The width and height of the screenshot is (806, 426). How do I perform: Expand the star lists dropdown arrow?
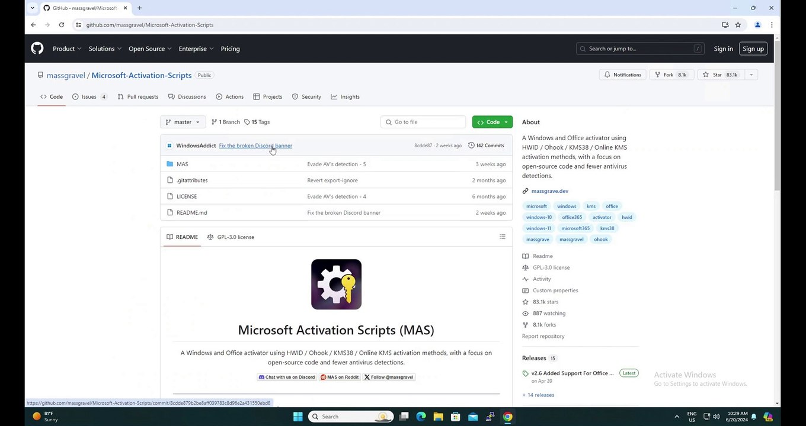click(751, 75)
